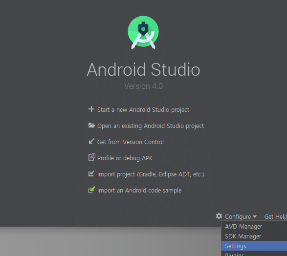
Task: Click the Profile or debug APK icon
Action: [x=92, y=157]
